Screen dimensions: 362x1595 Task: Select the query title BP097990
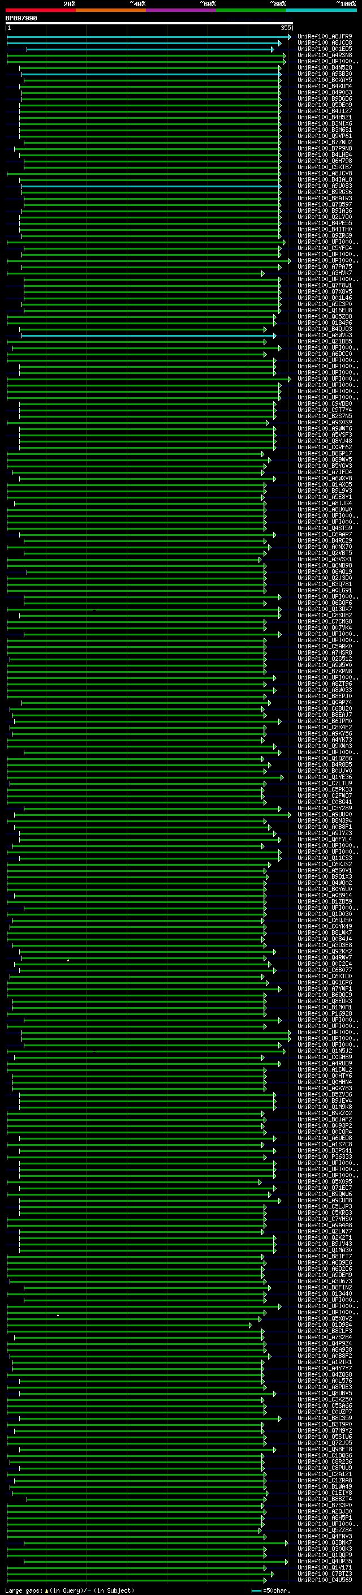(21, 19)
